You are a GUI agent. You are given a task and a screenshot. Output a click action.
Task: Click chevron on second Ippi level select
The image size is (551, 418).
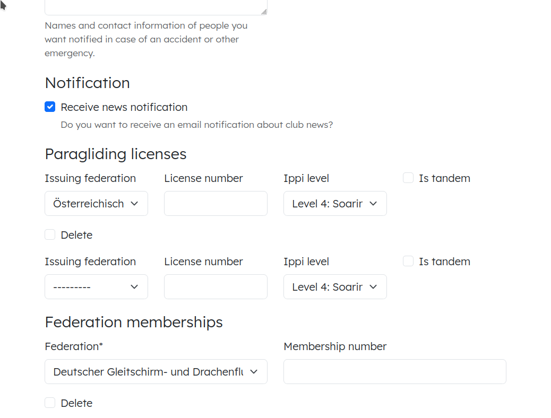pos(373,286)
